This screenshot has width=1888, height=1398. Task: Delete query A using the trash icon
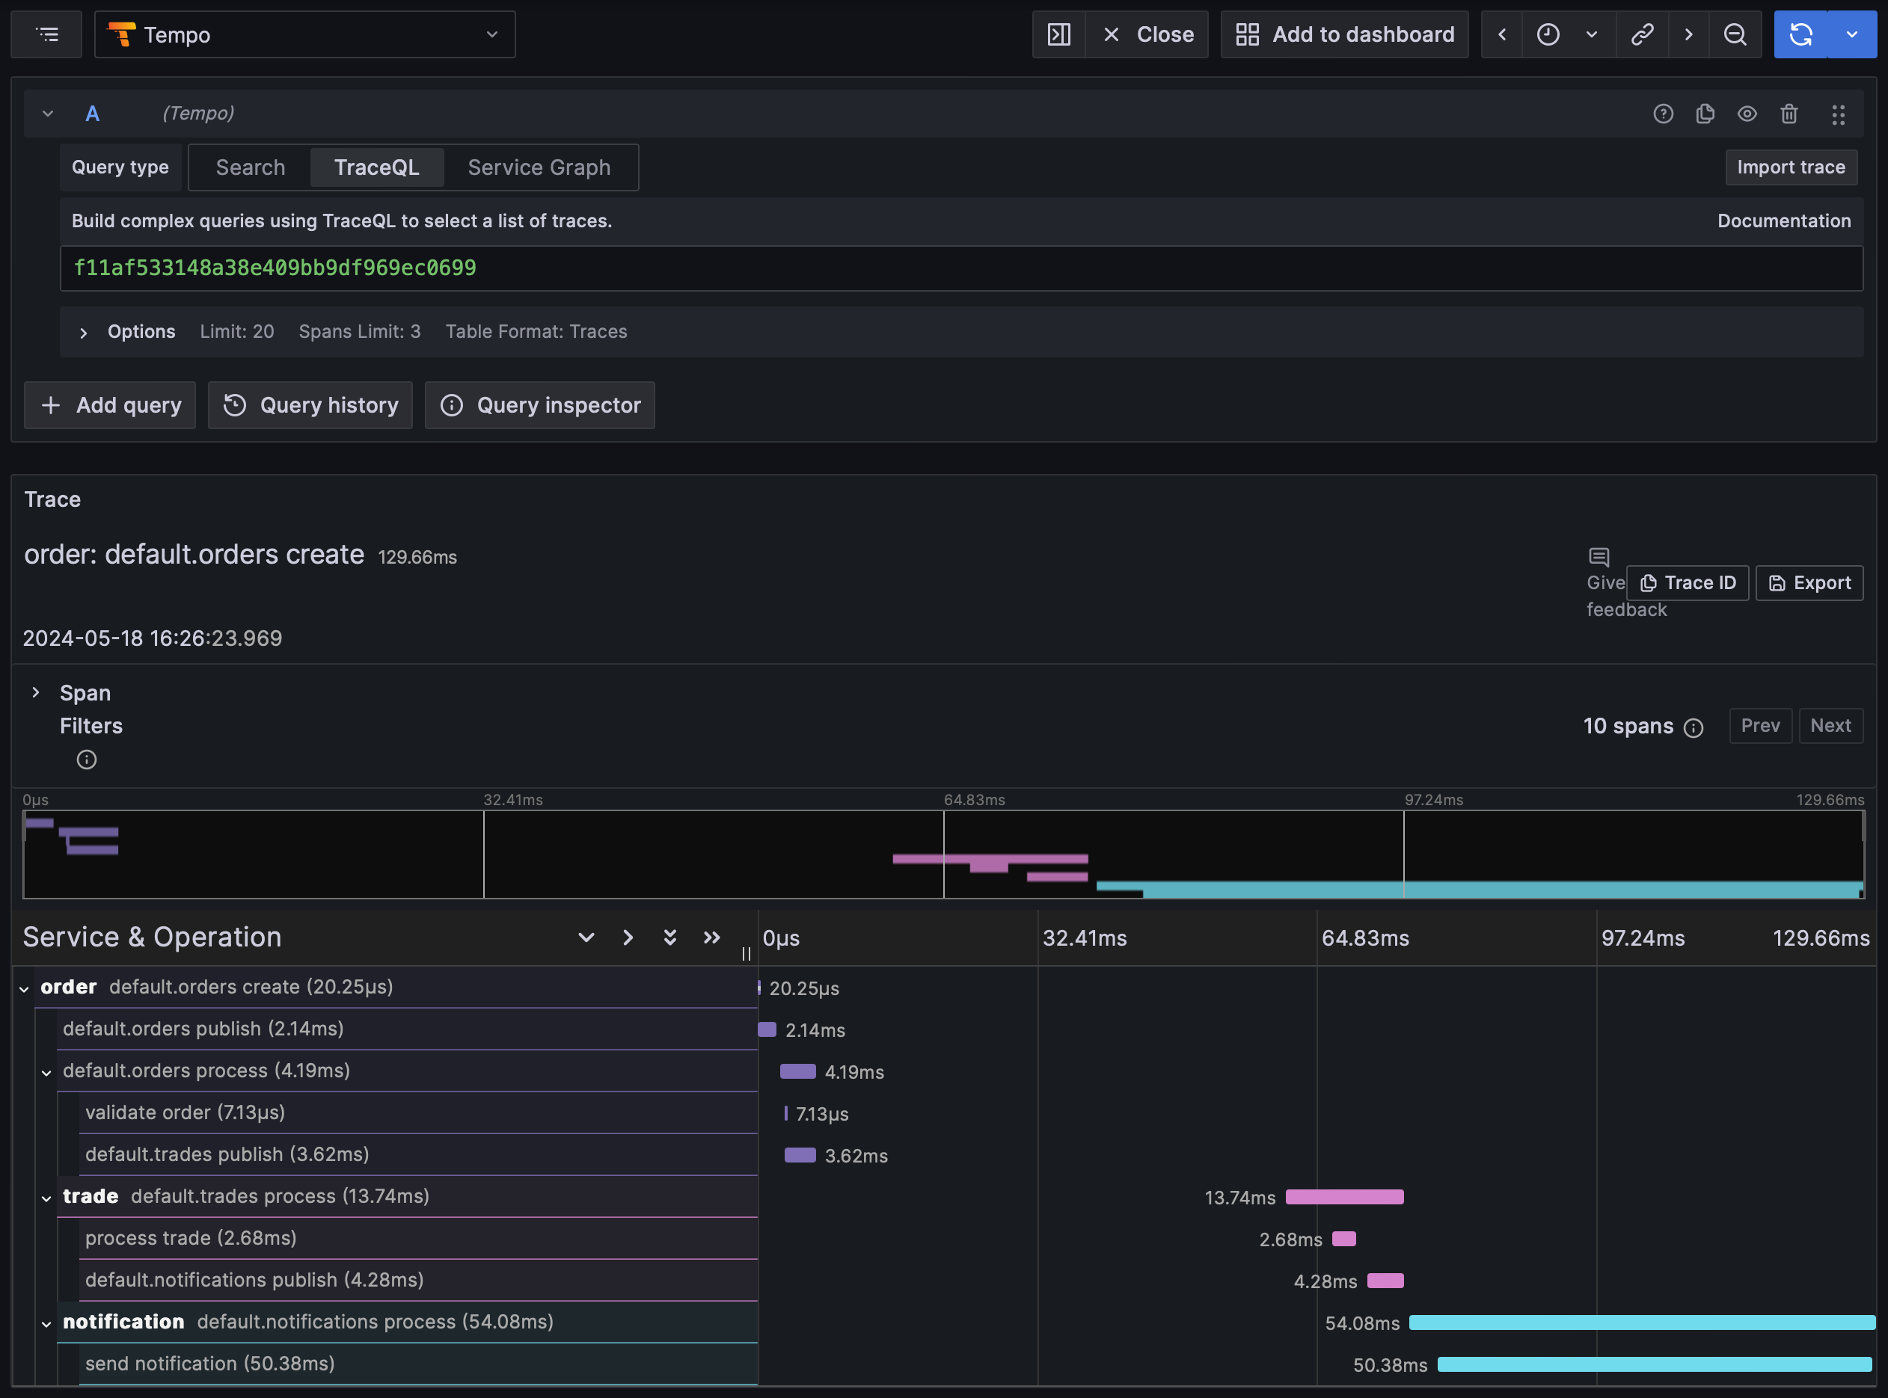pyautogui.click(x=1789, y=114)
